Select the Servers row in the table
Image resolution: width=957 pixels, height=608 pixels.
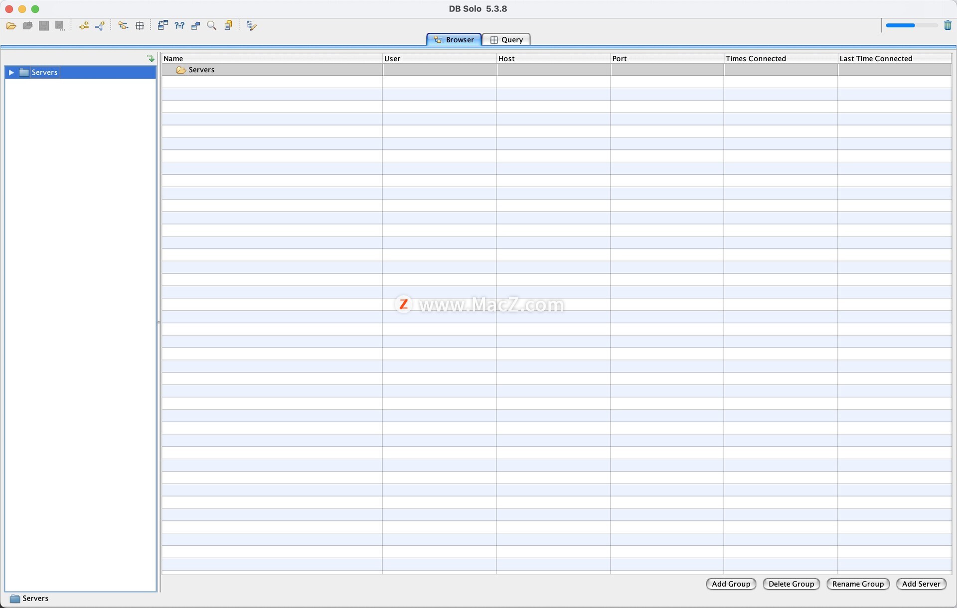tap(556, 70)
